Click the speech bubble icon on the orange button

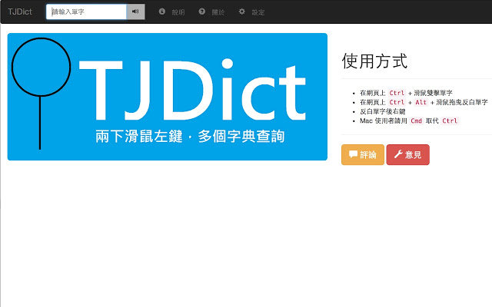pos(353,154)
